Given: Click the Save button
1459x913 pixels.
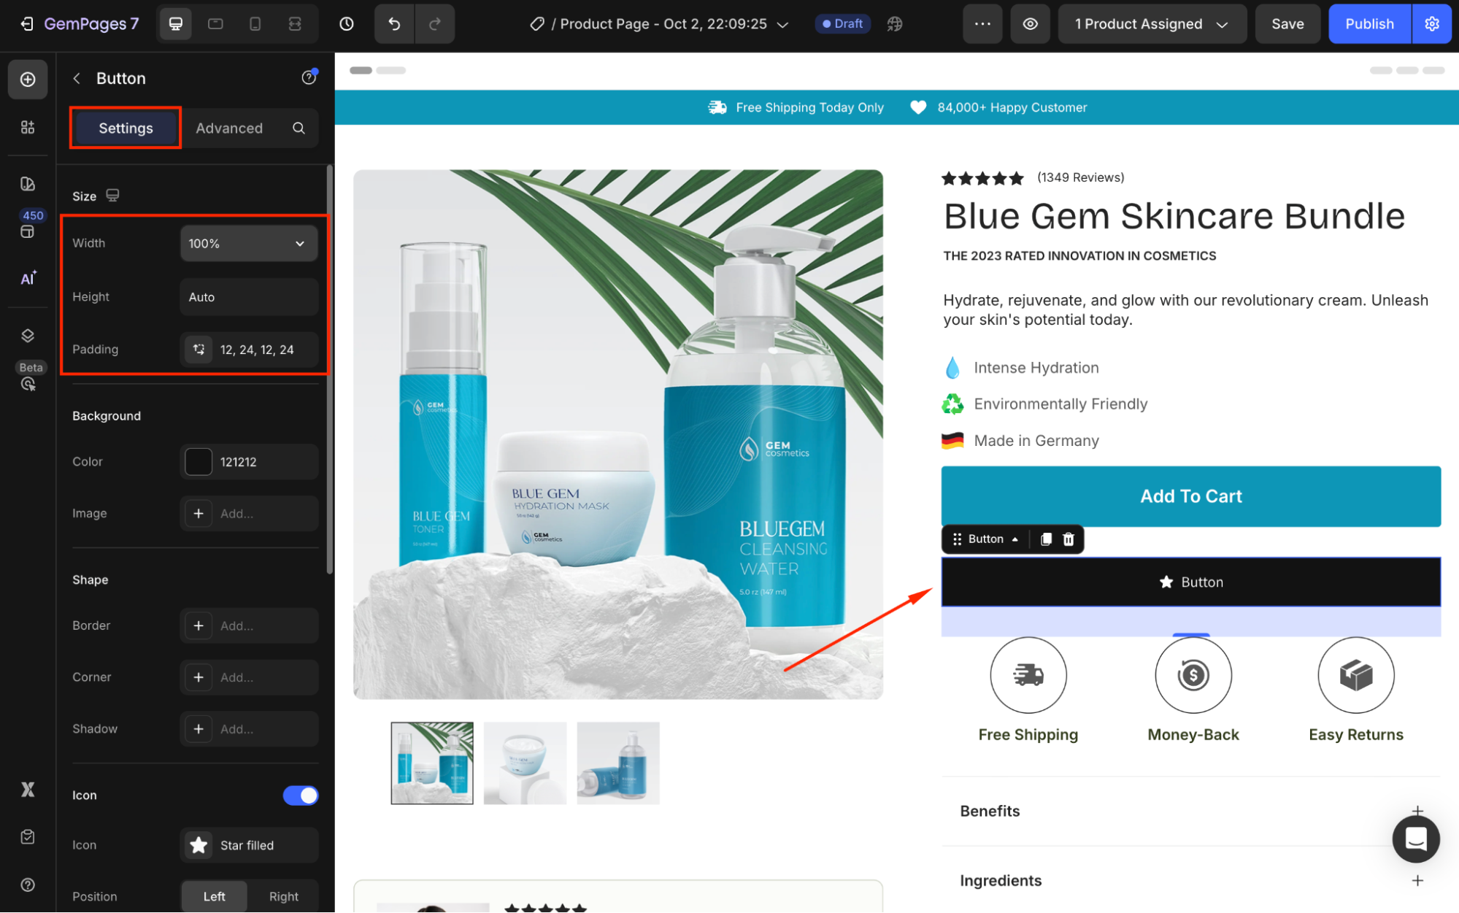Looking at the screenshot, I should 1287,24.
